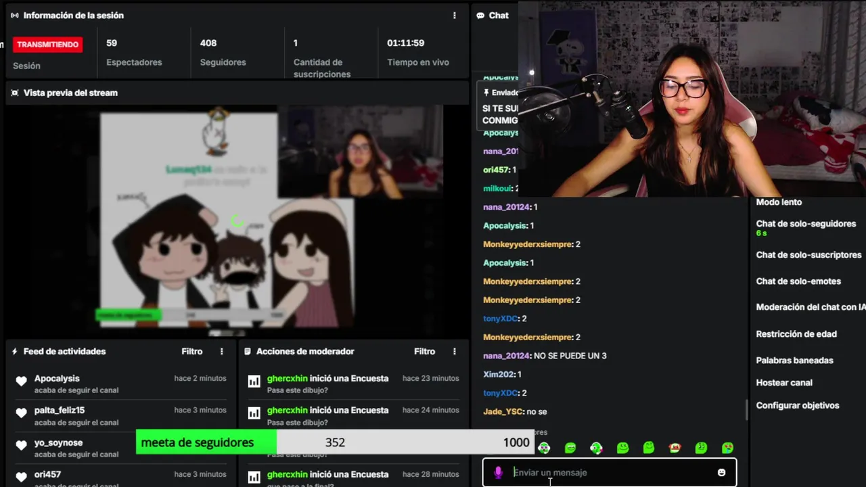Click the 6 s value under solo-seguidores
This screenshot has height=487, width=866.
[761, 233]
